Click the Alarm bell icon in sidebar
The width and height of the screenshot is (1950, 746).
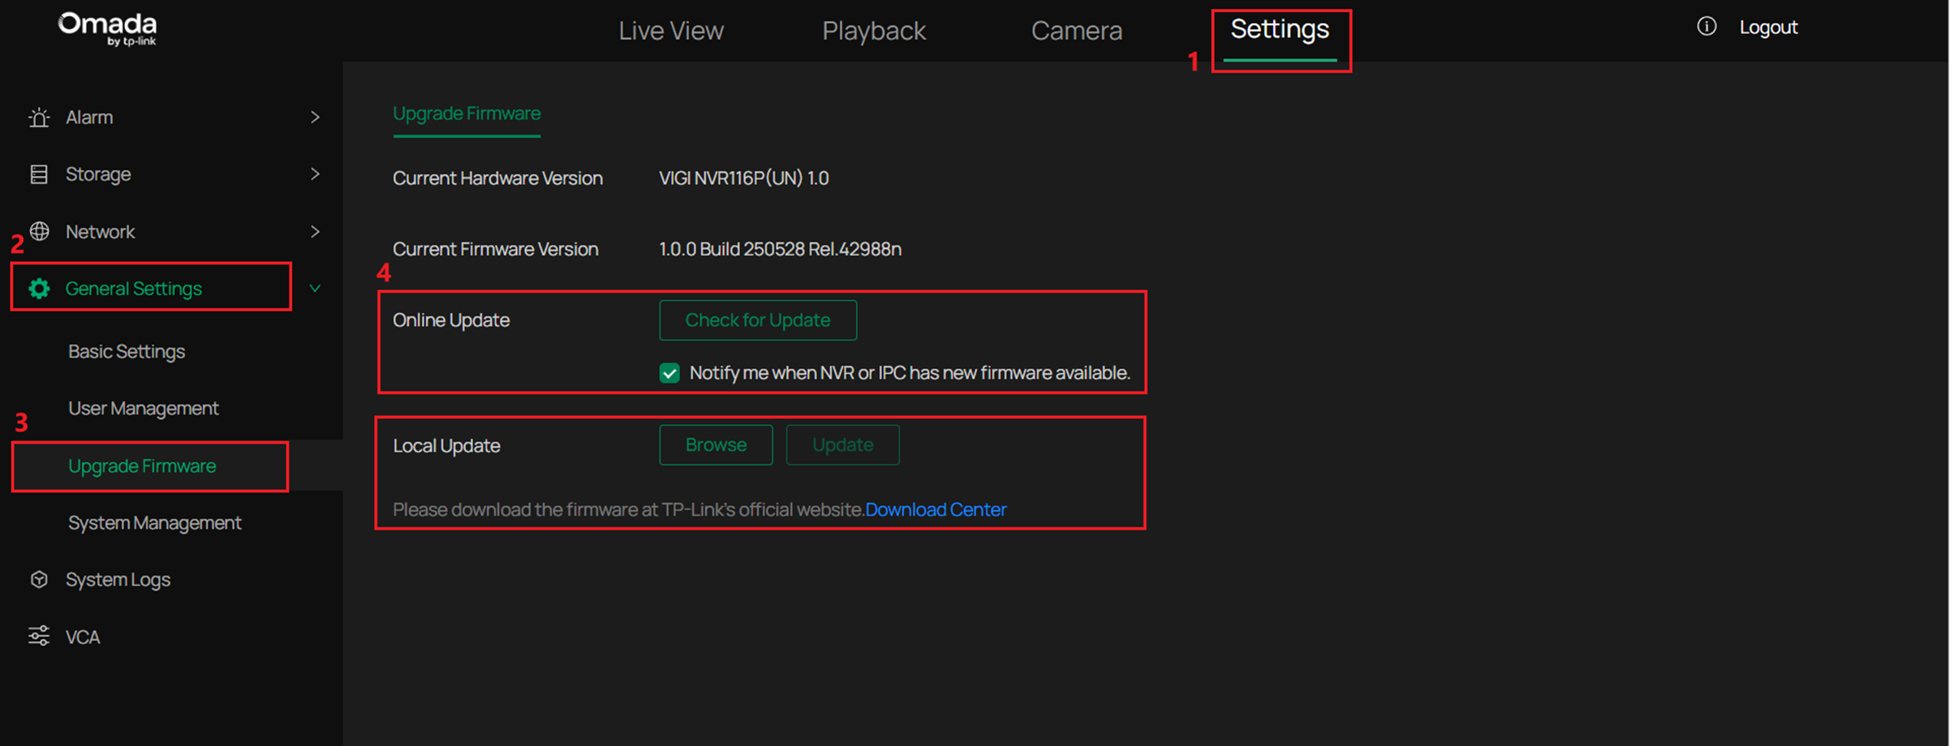pos(39,118)
